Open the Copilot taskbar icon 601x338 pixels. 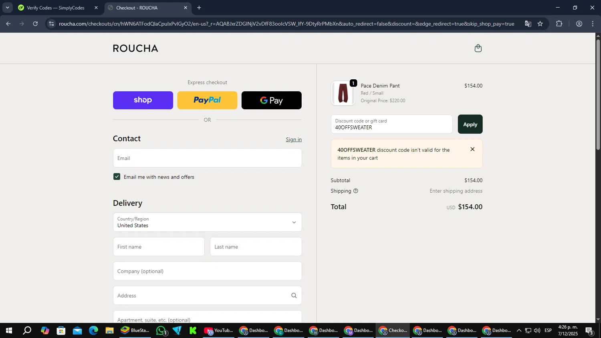pyautogui.click(x=45, y=330)
